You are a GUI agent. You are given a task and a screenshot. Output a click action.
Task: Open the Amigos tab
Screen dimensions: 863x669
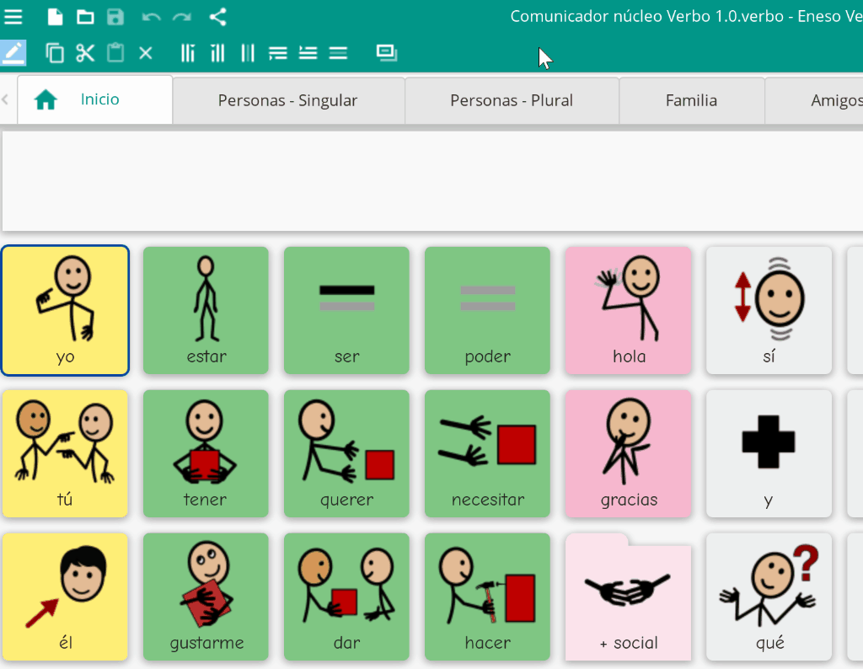[x=815, y=100]
